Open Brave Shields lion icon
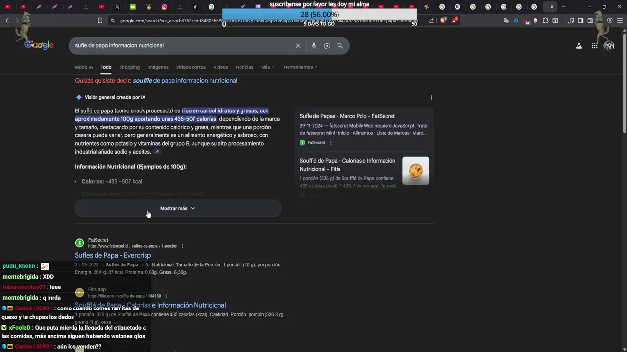 click(443, 21)
